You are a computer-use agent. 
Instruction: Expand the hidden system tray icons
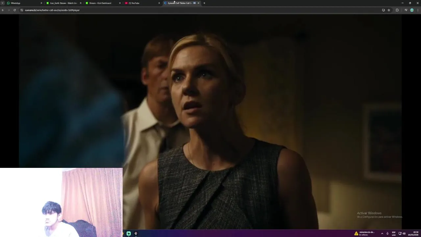[x=382, y=233]
